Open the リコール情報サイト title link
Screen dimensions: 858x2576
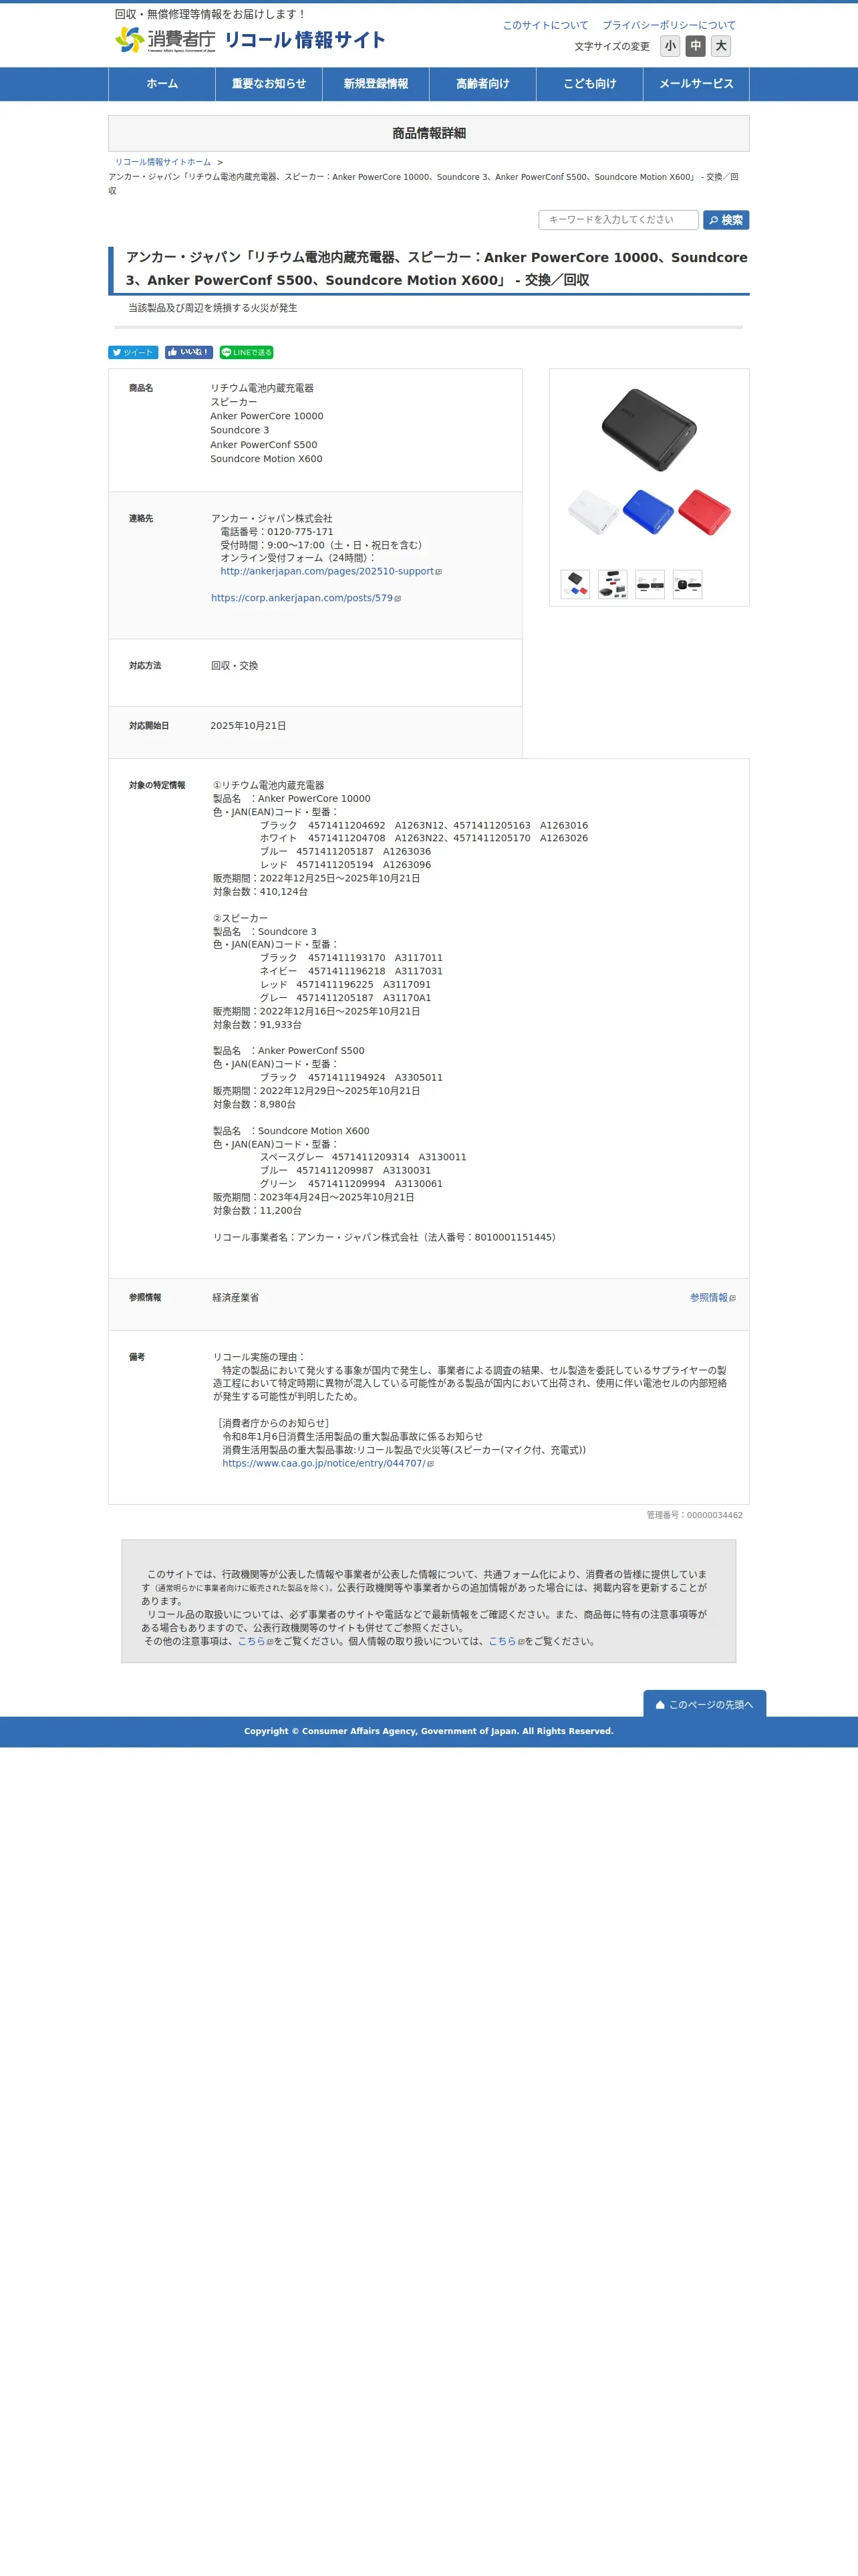(x=305, y=40)
